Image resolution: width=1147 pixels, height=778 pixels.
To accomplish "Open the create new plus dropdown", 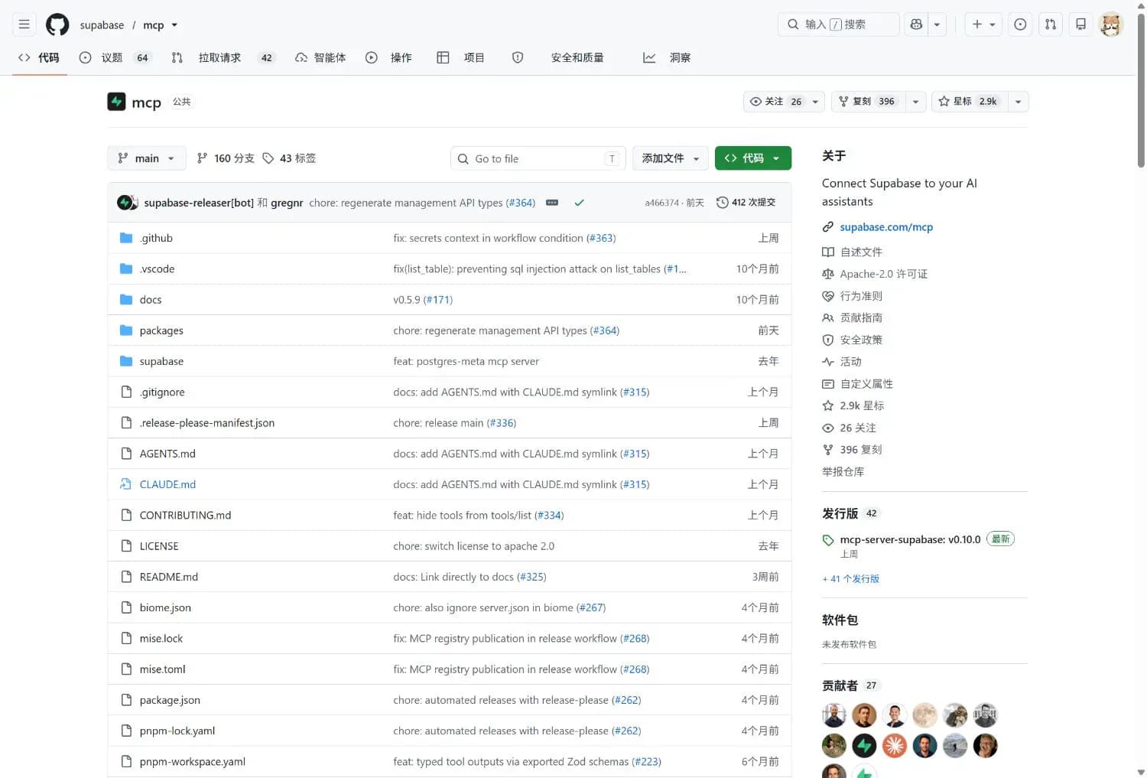I will [x=983, y=24].
